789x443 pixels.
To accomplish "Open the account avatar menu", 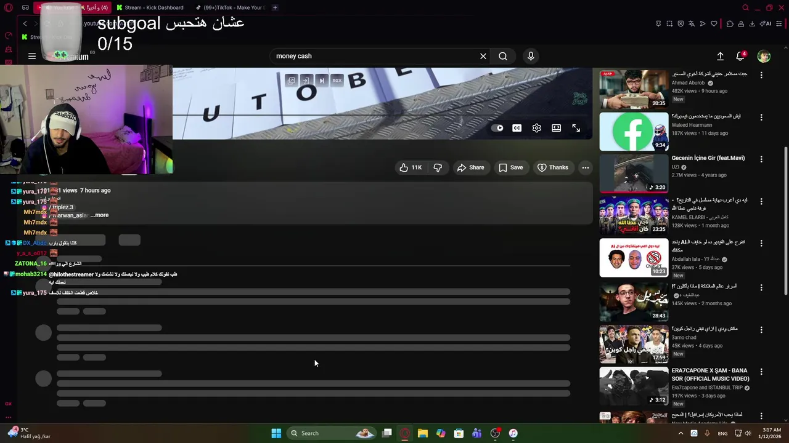I will [764, 56].
